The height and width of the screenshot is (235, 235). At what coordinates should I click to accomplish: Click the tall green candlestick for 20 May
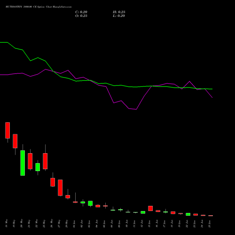(x=23, y=163)
